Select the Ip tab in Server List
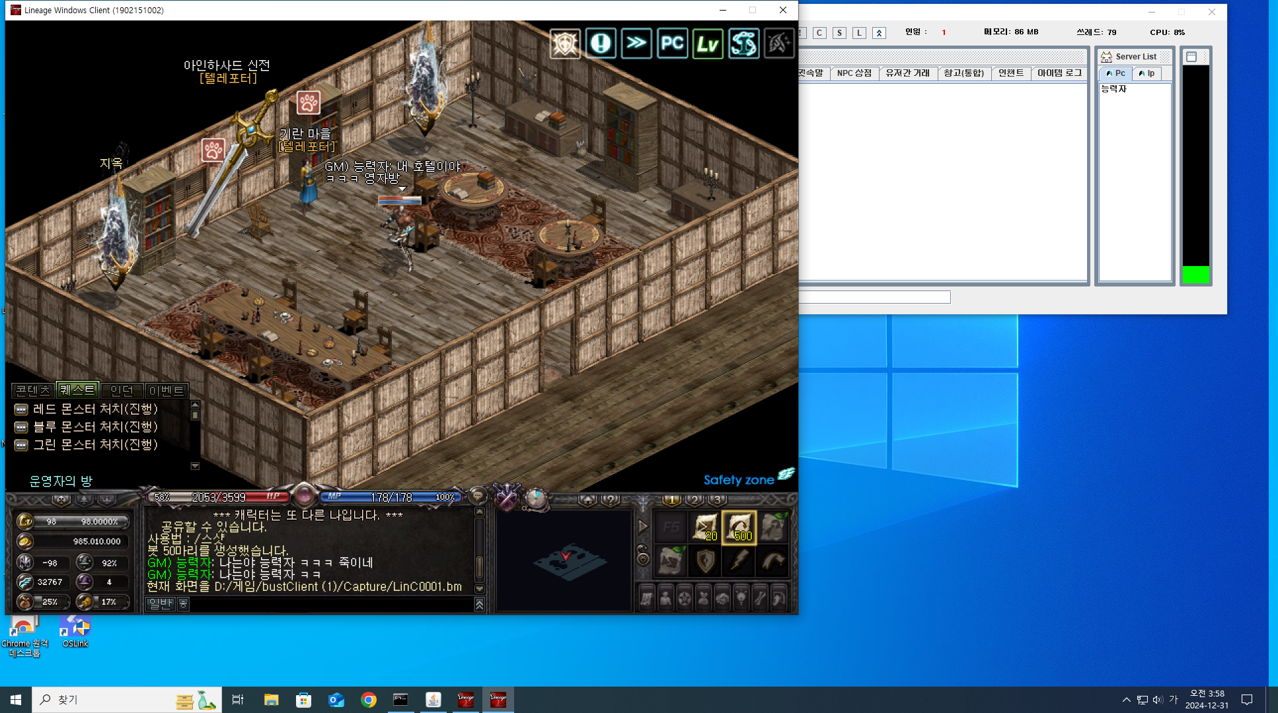Screen dimensions: 1278x713 pyautogui.click(x=1146, y=73)
